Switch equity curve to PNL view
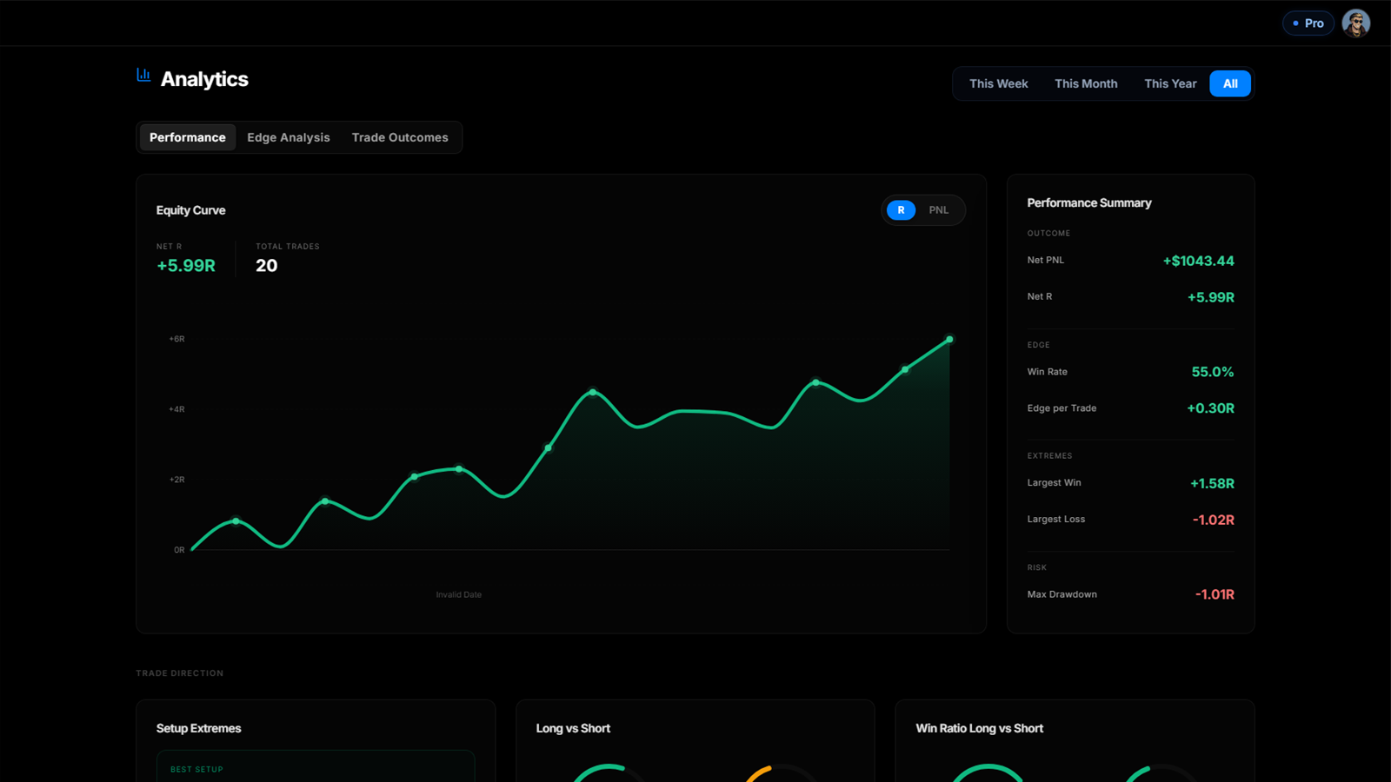This screenshot has width=1391, height=782. coord(939,210)
